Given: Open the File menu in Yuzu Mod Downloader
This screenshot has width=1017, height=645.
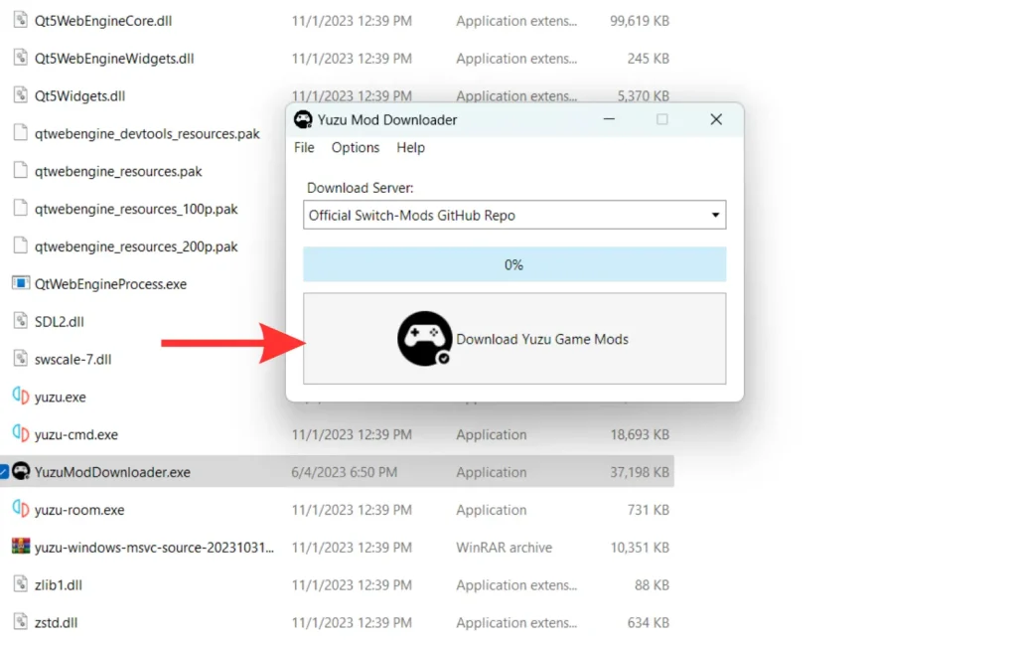Looking at the screenshot, I should coord(304,147).
